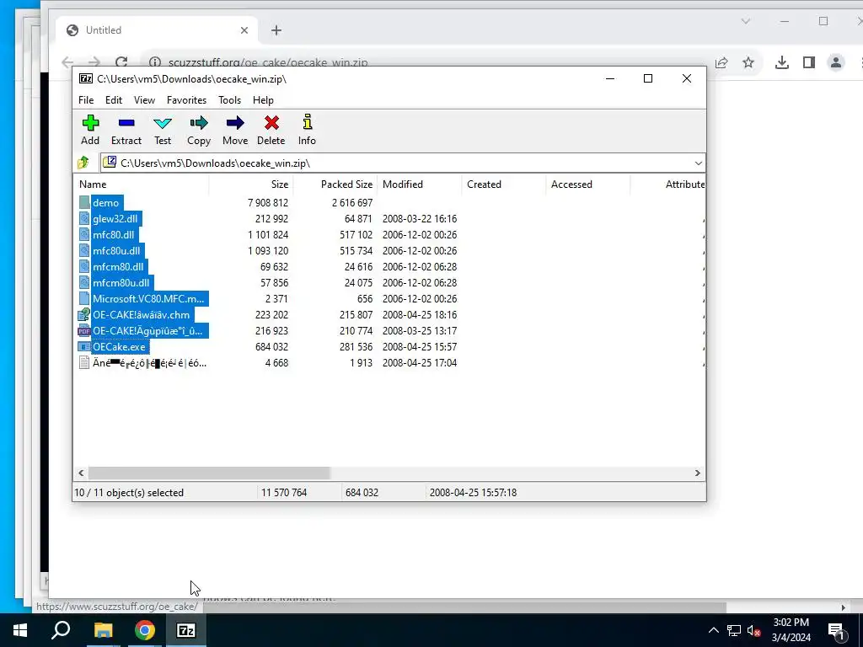
Task: Open File Explorer from taskbar
Action: click(103, 630)
